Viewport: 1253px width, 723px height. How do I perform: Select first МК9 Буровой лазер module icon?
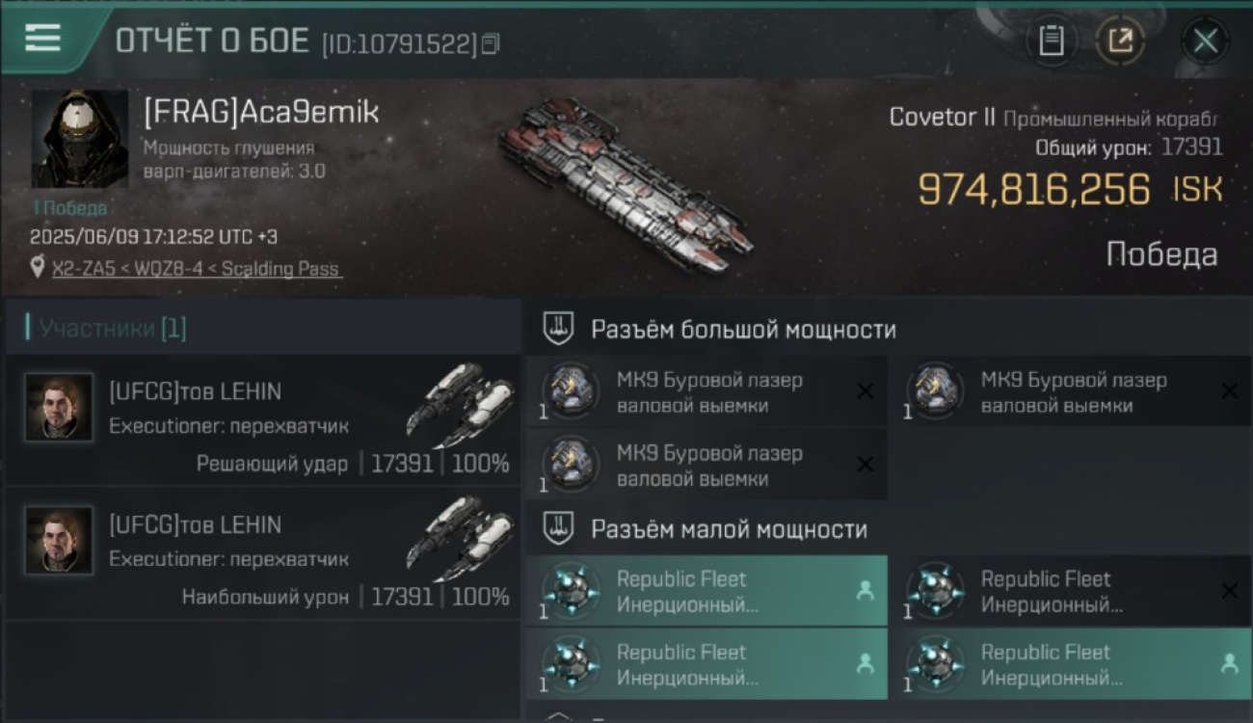click(571, 391)
